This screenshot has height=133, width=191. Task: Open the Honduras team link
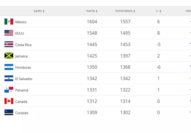(x=23, y=67)
